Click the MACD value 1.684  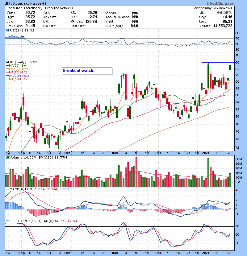pos(40,189)
